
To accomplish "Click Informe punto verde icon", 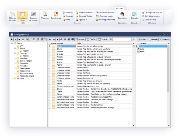I will pos(97,20).
